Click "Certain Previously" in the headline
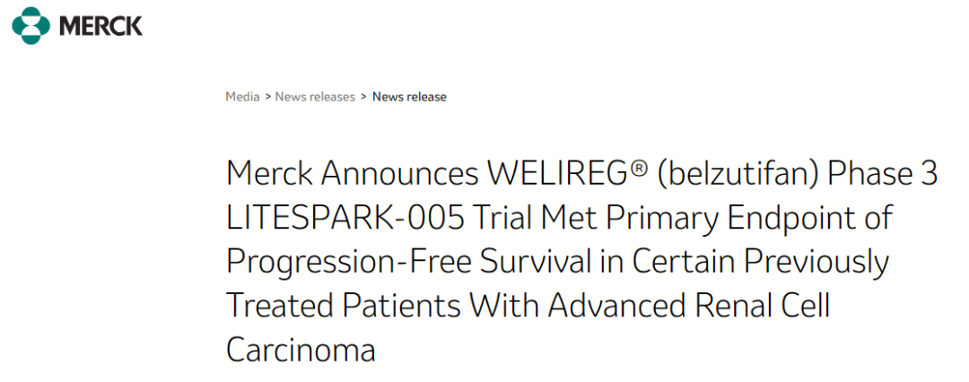The image size is (969, 382). coord(762,262)
